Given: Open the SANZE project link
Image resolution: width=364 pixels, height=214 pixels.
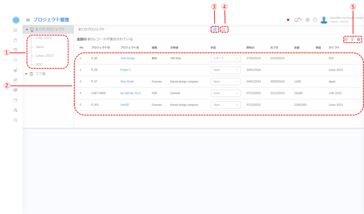Looking at the screenshot, I should click(124, 105).
